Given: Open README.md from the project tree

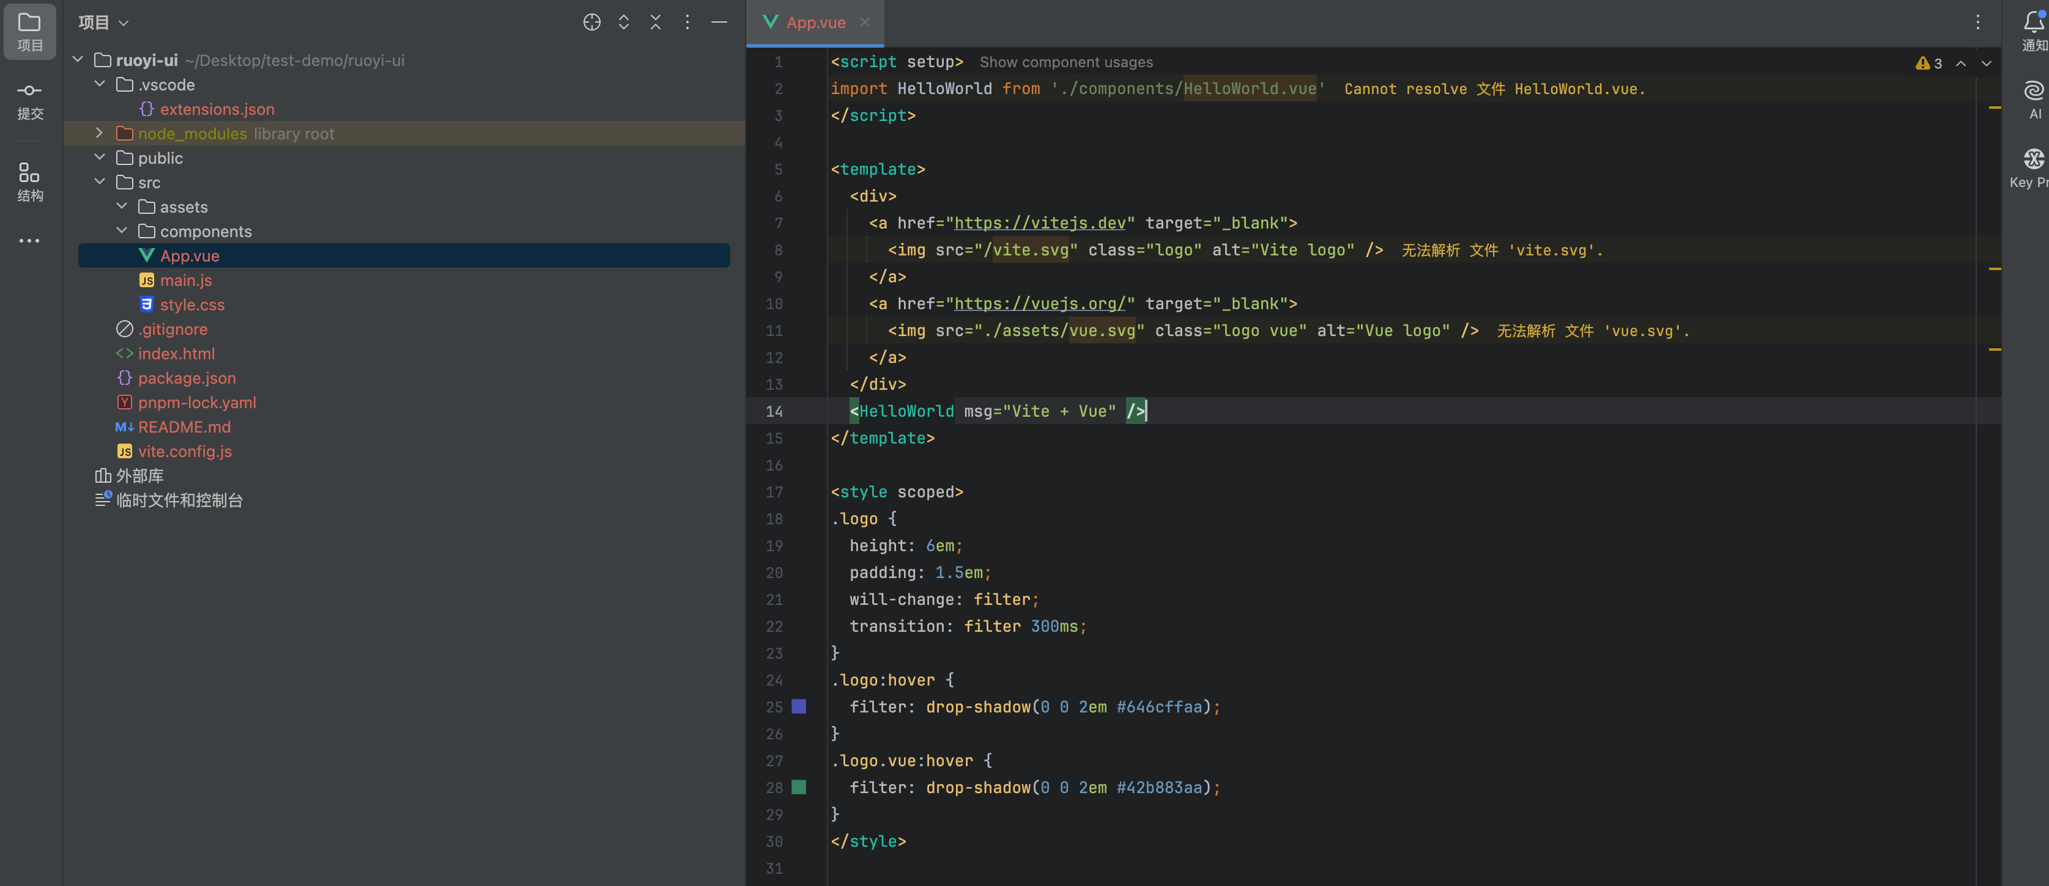Looking at the screenshot, I should pyautogui.click(x=174, y=428).
